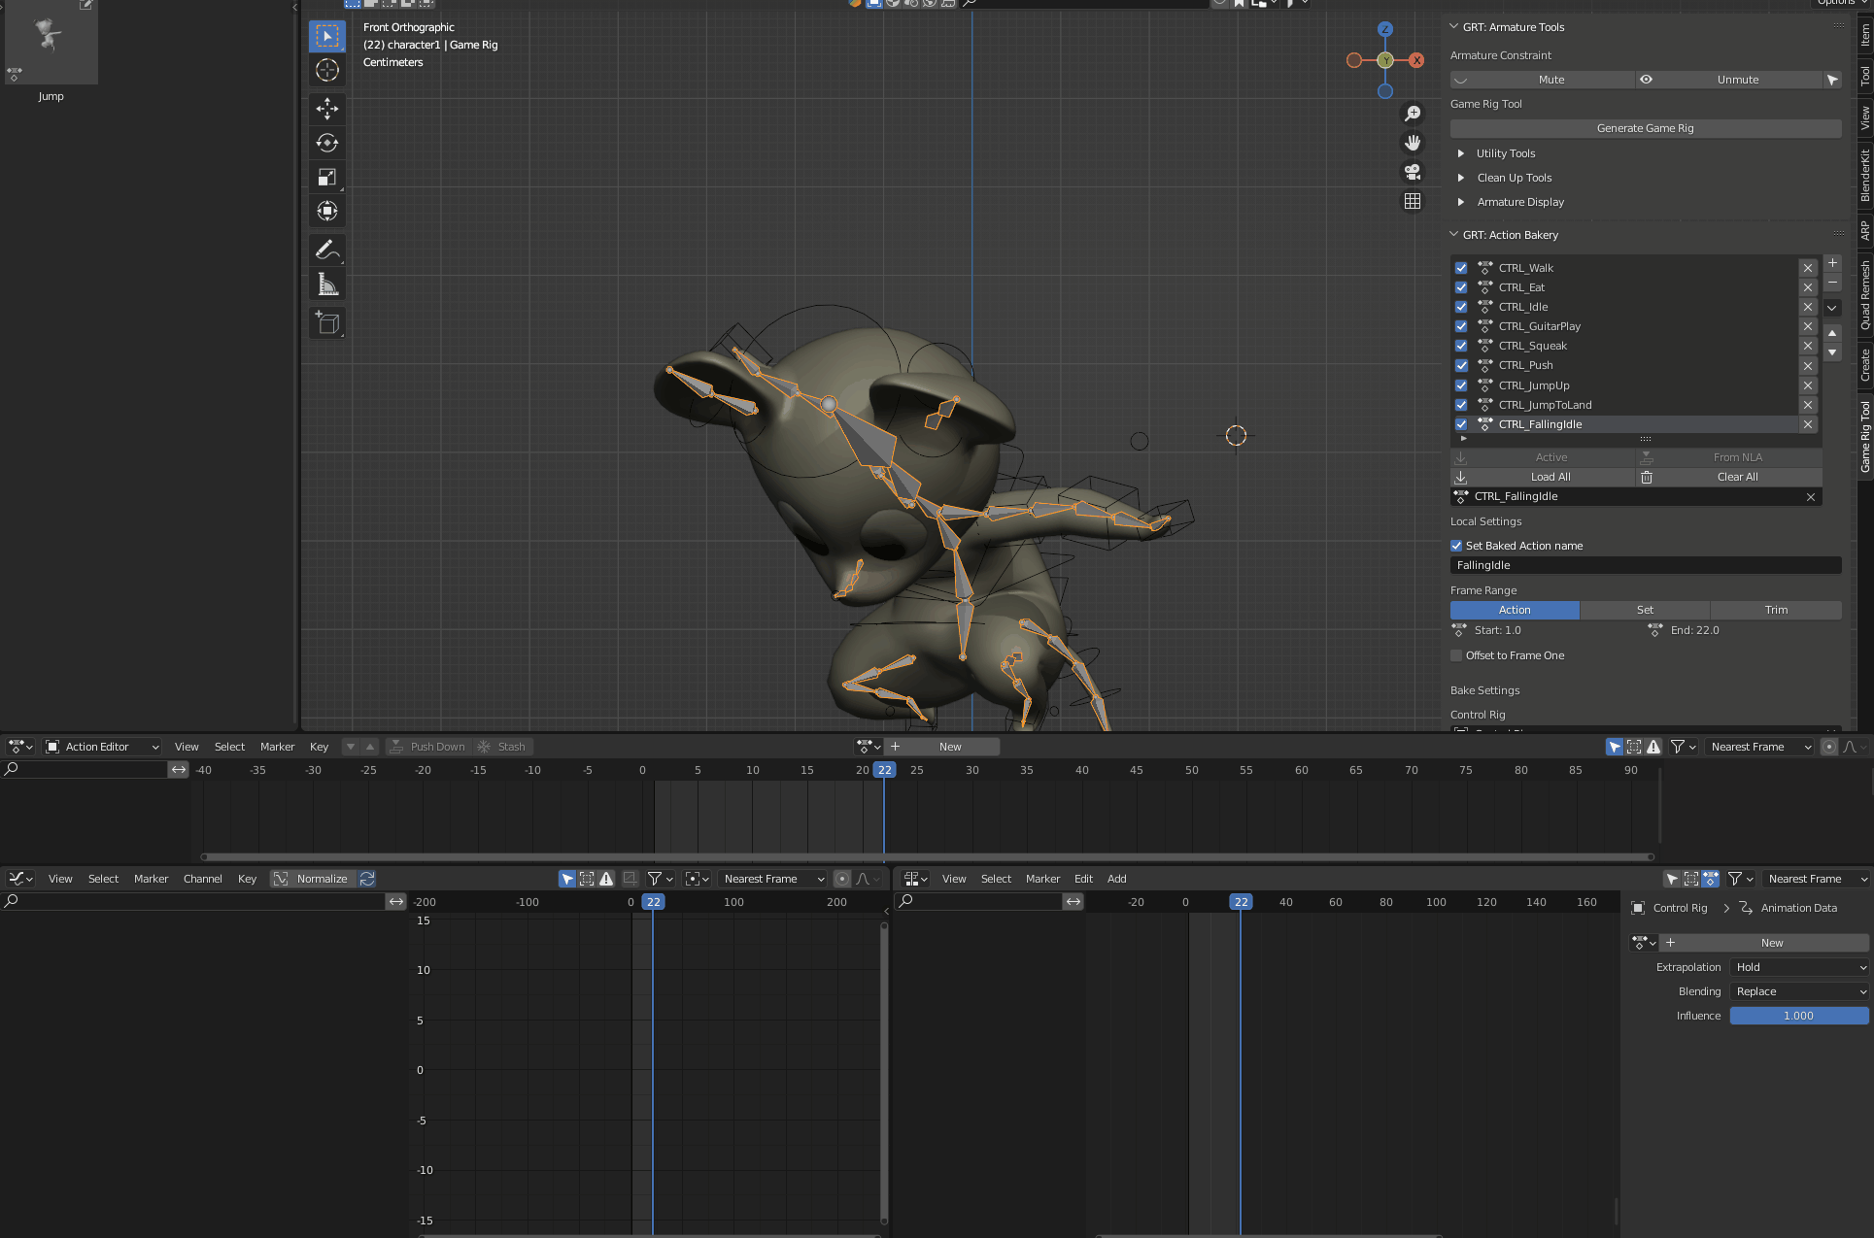Select the Move tool in the toolbar
The image size is (1874, 1238).
click(327, 108)
